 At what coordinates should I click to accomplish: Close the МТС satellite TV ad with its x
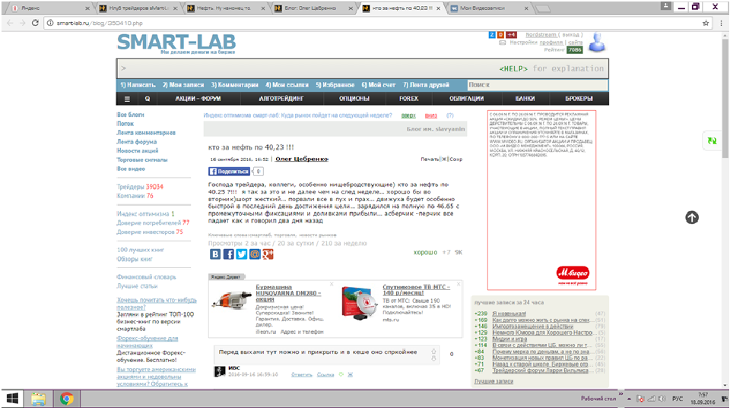pos(459,284)
